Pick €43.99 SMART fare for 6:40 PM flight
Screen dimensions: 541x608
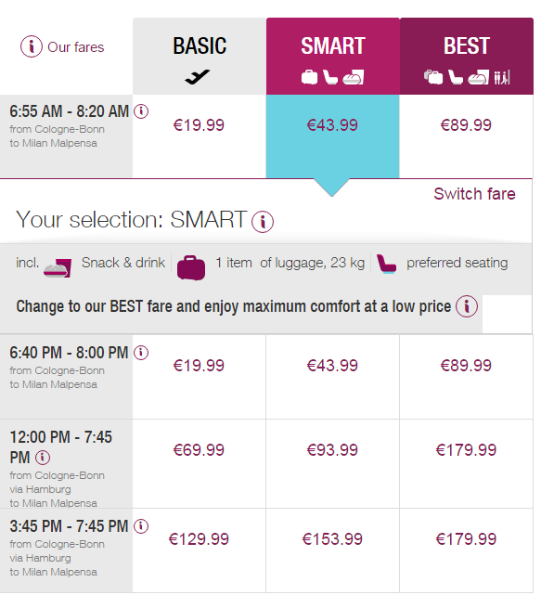[x=332, y=366]
